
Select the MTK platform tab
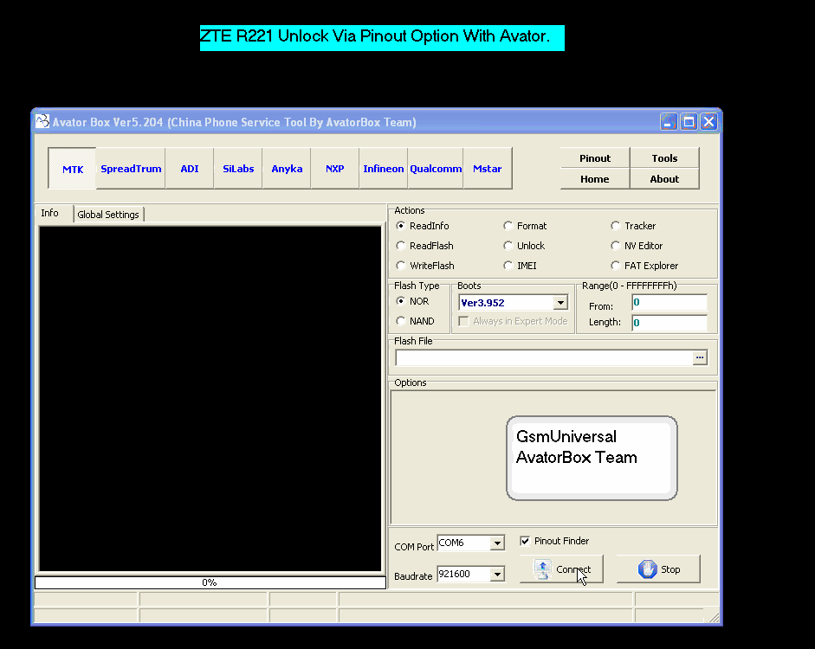[x=72, y=169]
